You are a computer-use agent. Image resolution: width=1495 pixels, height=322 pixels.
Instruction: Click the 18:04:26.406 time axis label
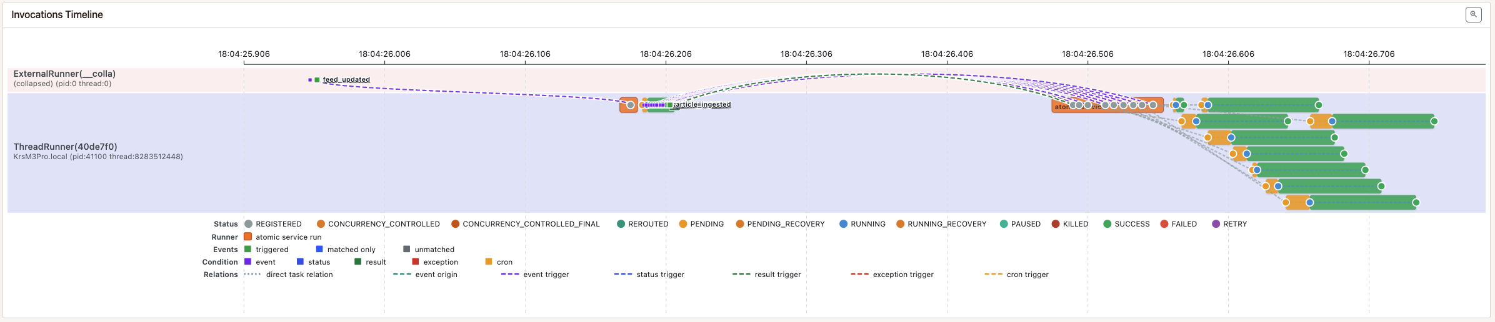947,54
